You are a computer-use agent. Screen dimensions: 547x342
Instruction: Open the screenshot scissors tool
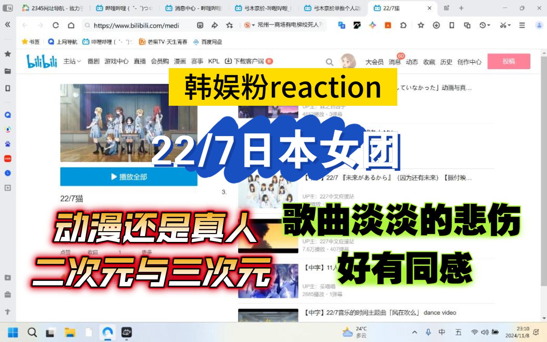[x=503, y=25]
